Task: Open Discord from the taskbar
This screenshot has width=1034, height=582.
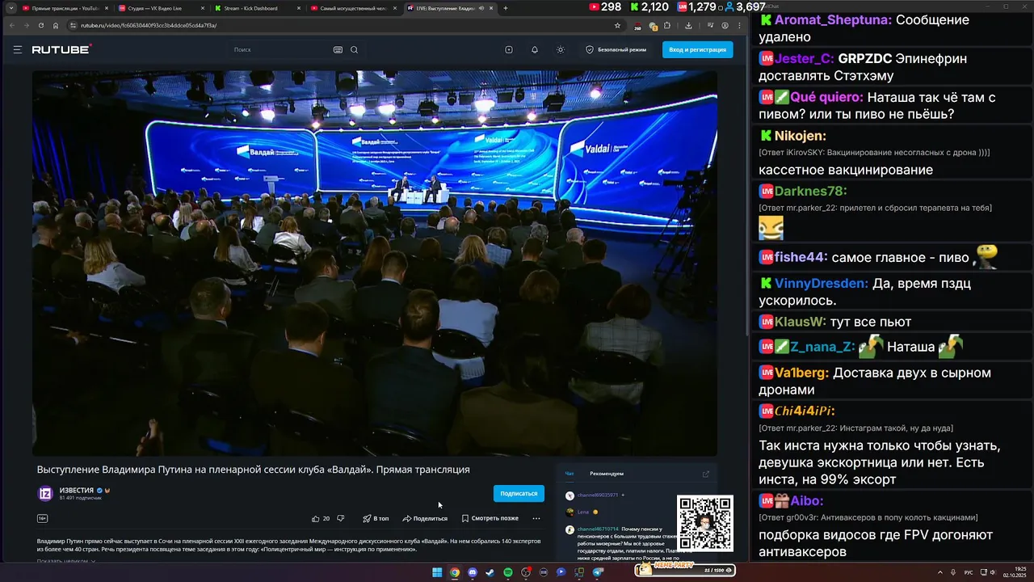Action: click(473, 572)
